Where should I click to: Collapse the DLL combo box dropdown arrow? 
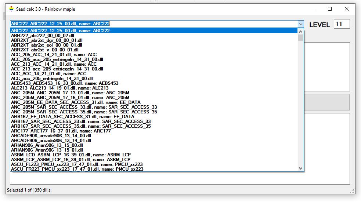click(x=300, y=24)
